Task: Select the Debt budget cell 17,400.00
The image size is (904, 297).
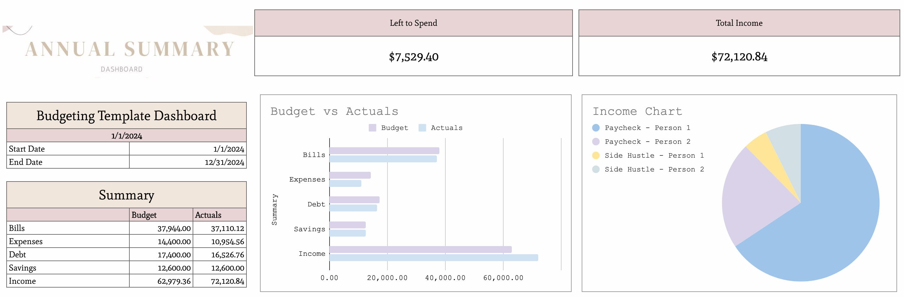Action: coord(161,255)
